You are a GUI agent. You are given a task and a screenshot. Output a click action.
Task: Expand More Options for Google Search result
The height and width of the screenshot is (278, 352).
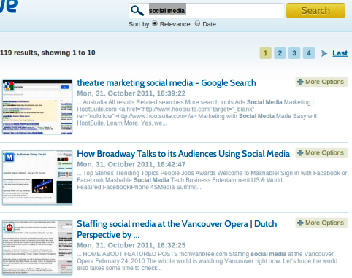click(321, 82)
